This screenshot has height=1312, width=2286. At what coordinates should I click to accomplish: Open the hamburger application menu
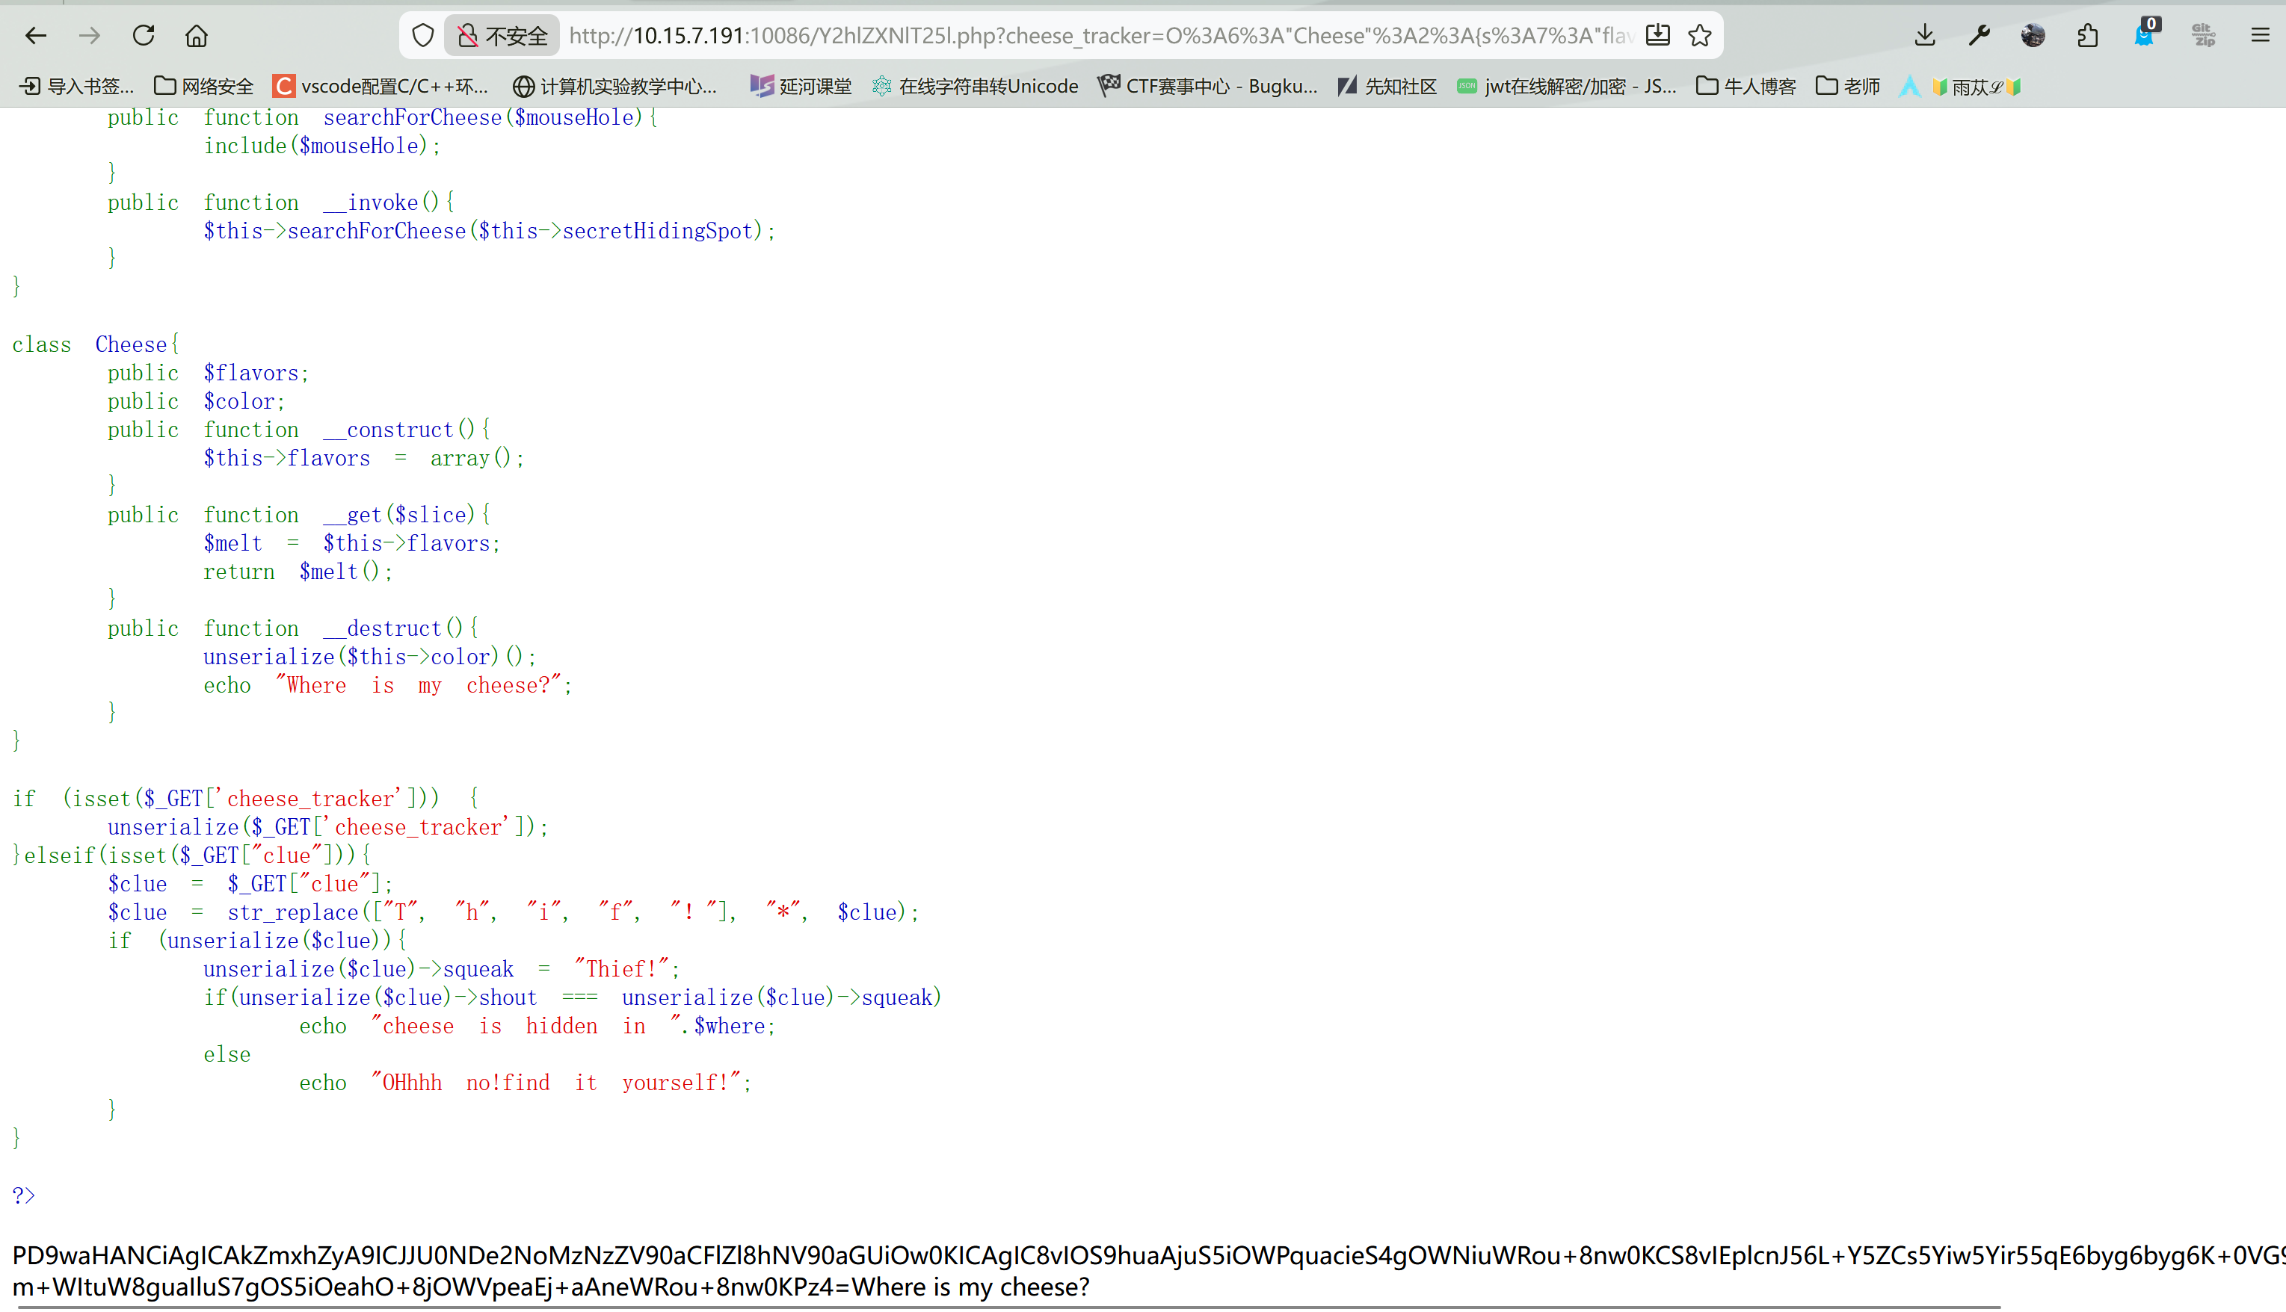click(2260, 36)
